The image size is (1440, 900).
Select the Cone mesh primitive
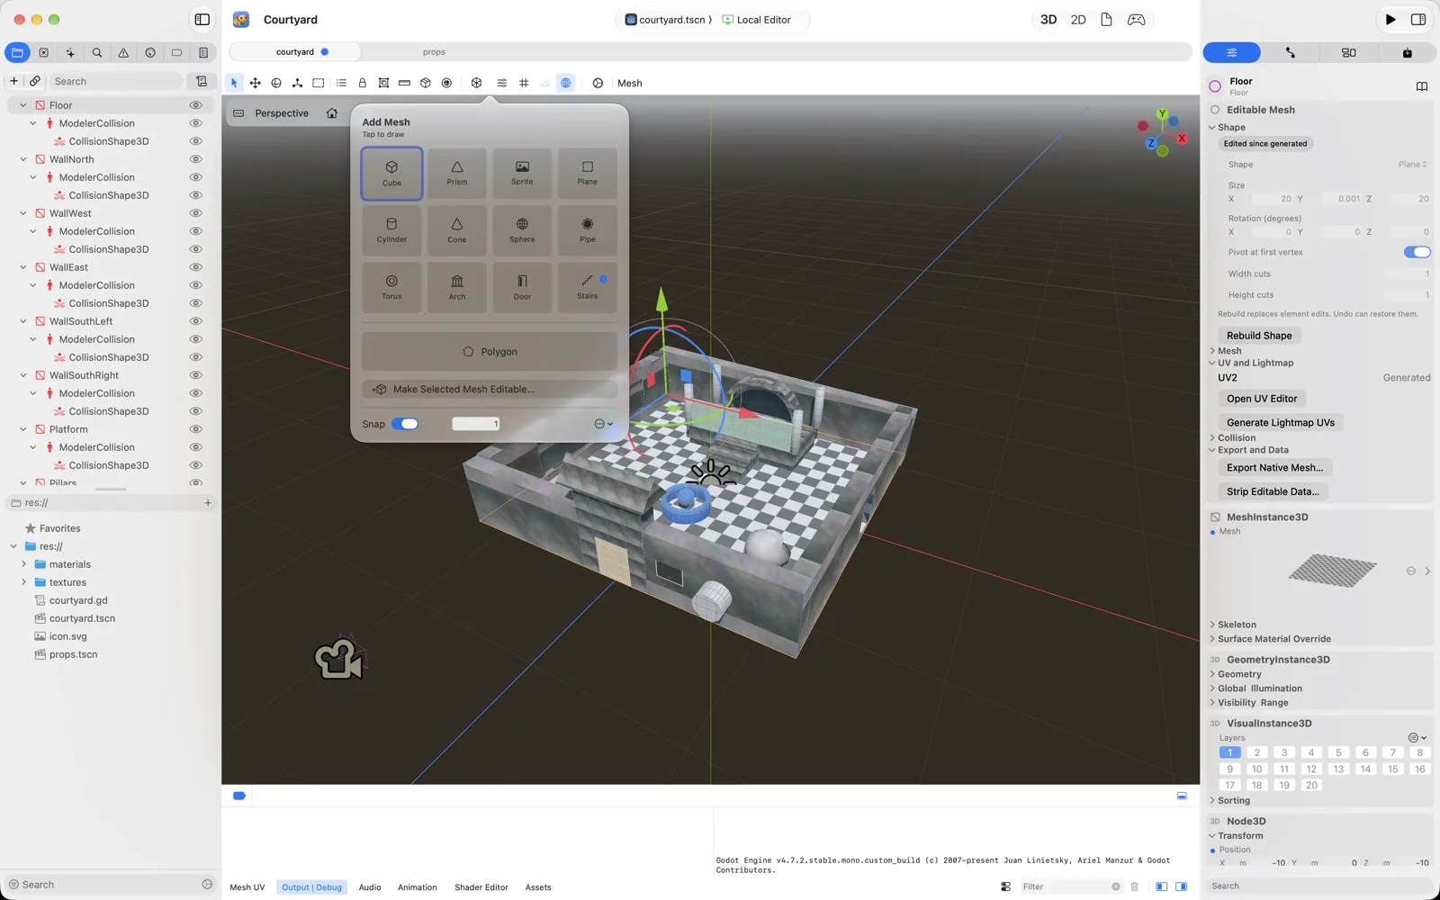457,230
